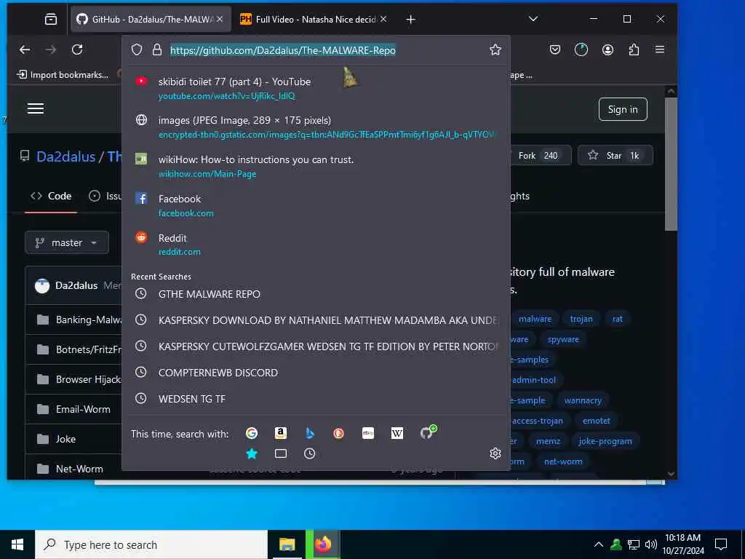Star the repository

pyautogui.click(x=615, y=156)
